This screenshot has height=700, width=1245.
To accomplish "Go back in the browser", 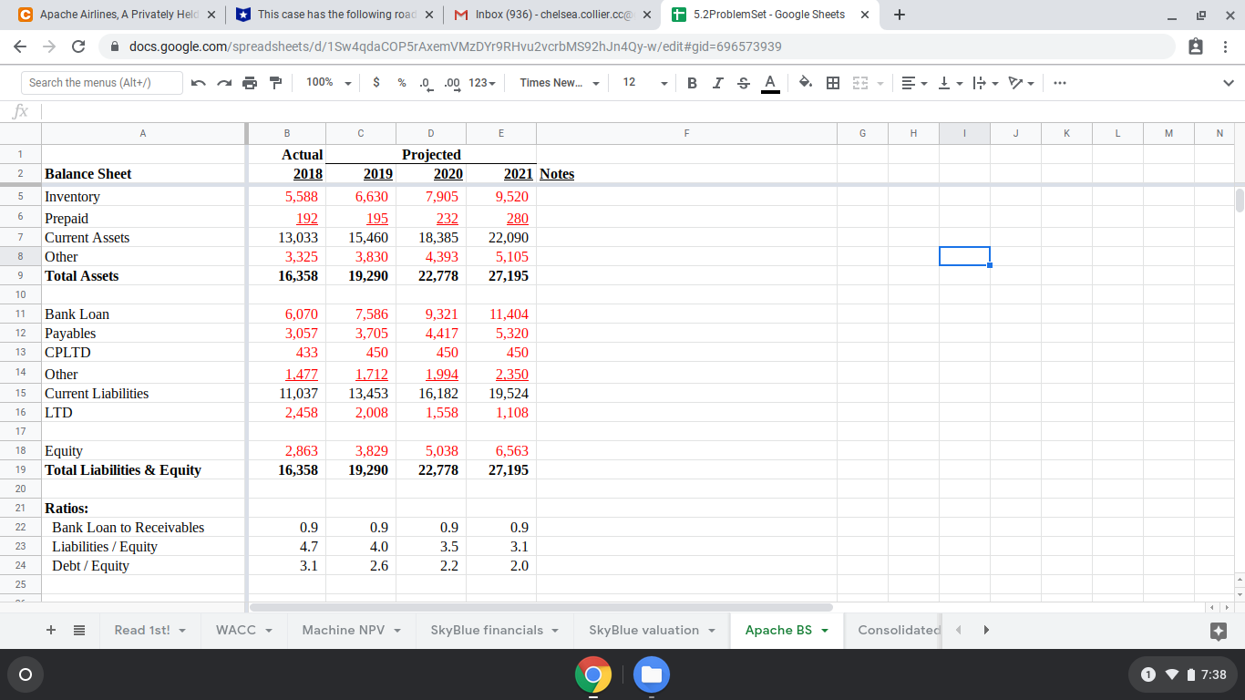I will click(x=20, y=46).
